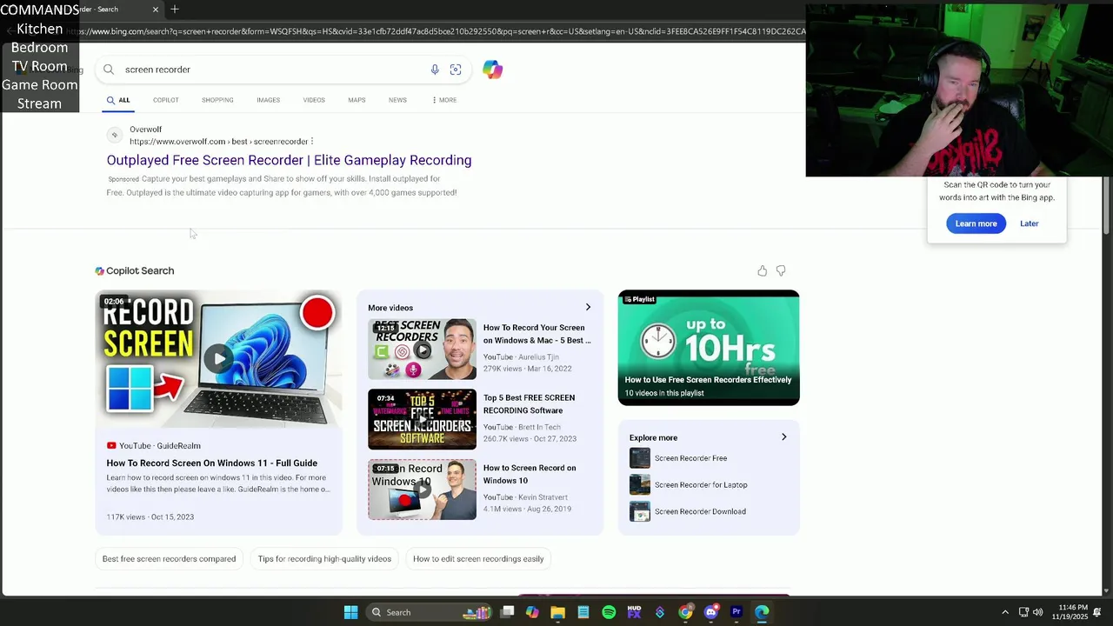Play Best Screen Recorders video thumbnail
Viewport: 1113px width, 626px height.
pyautogui.click(x=422, y=350)
